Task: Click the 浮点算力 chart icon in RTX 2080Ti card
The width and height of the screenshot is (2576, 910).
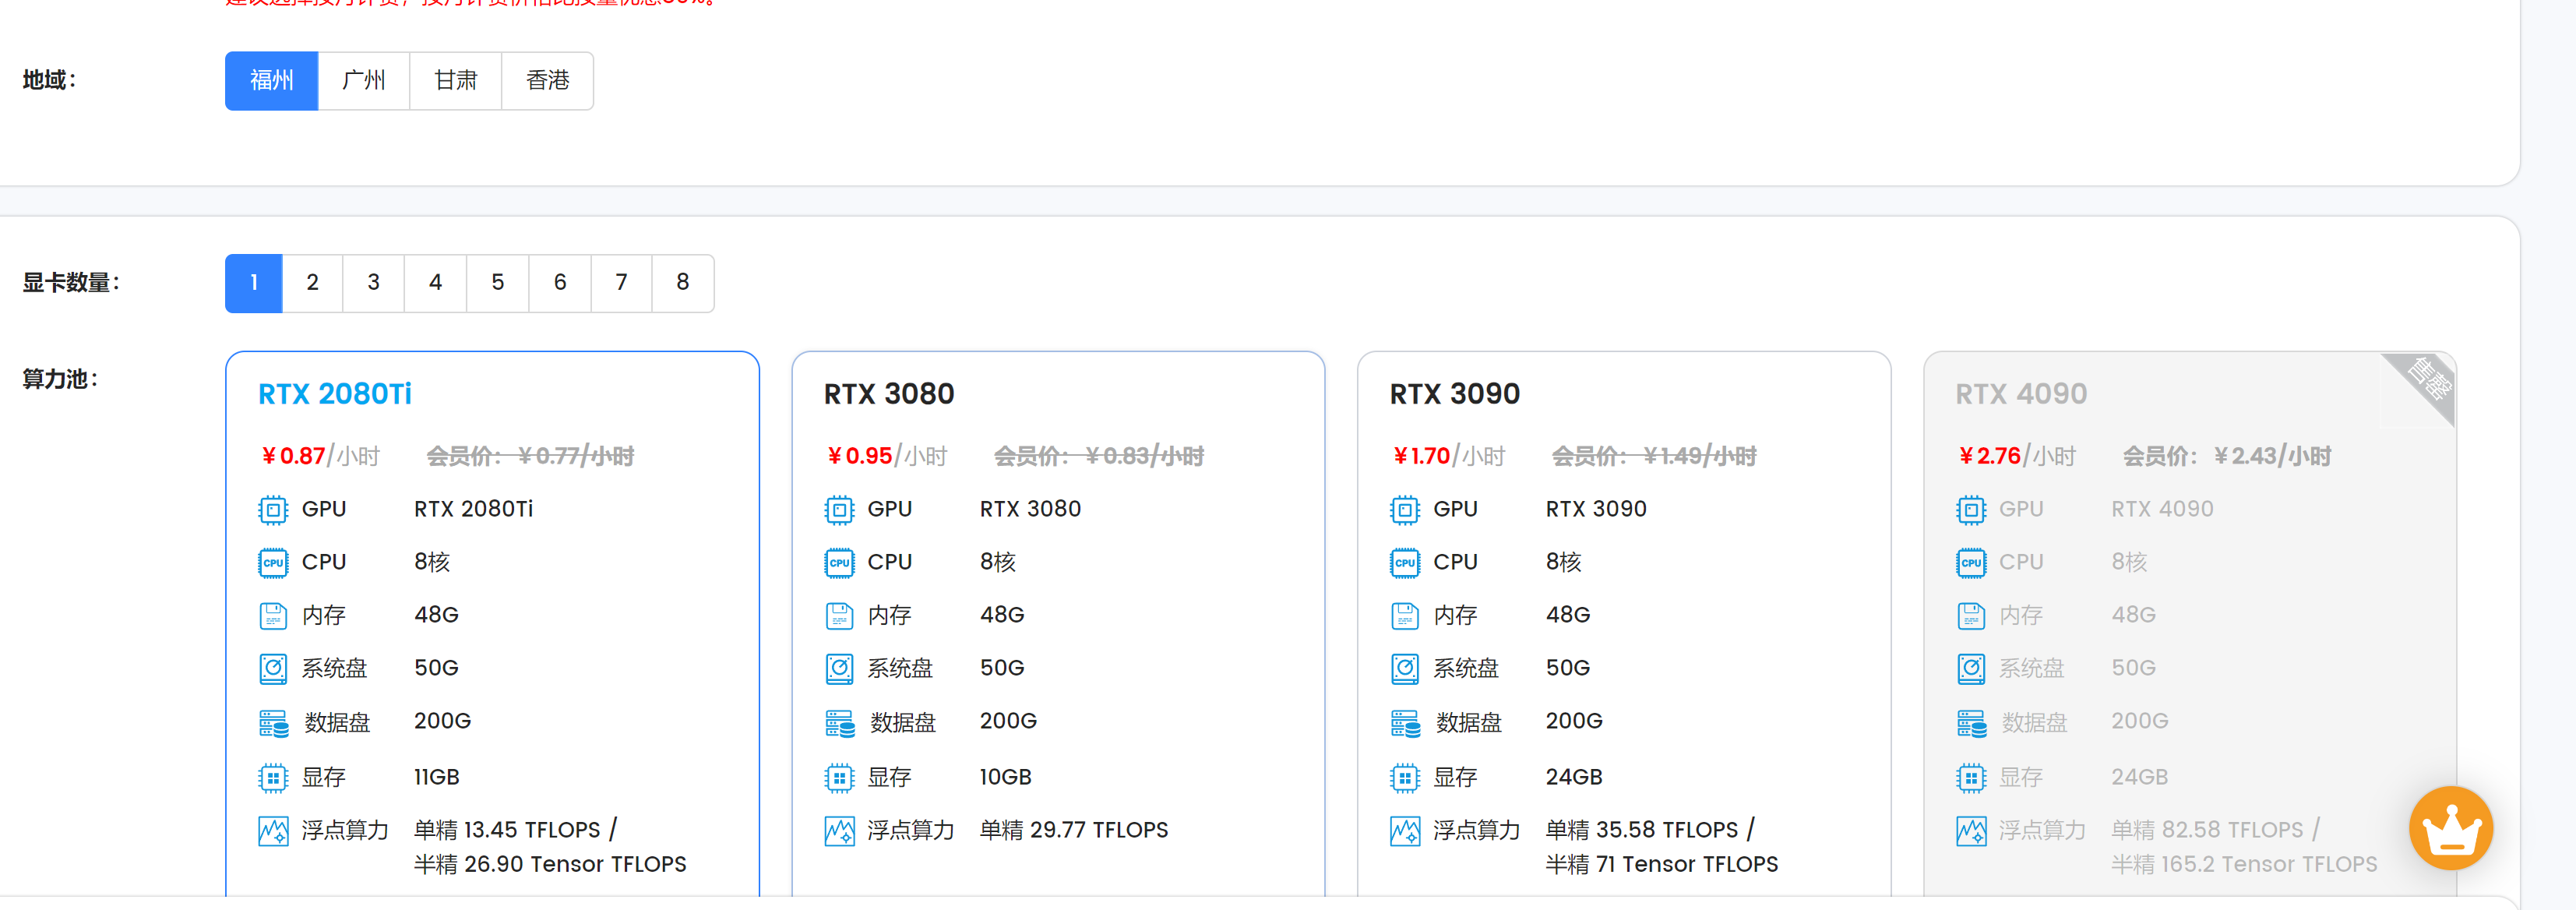Action: (273, 831)
